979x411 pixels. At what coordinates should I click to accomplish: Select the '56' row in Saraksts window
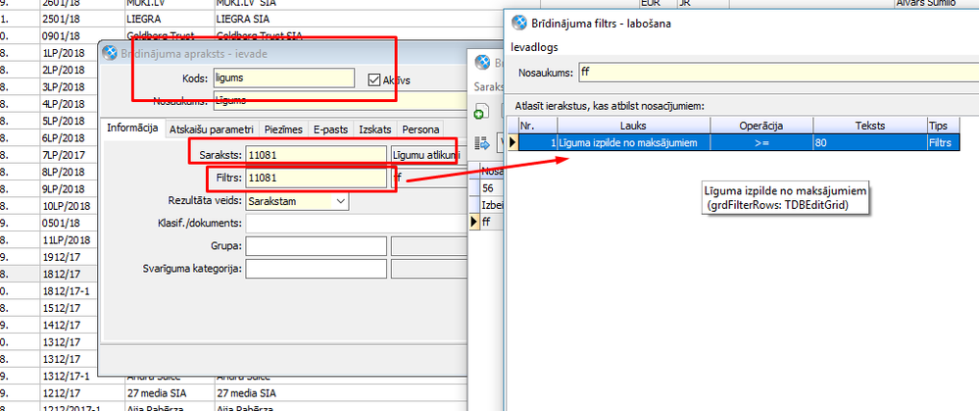[x=491, y=188]
